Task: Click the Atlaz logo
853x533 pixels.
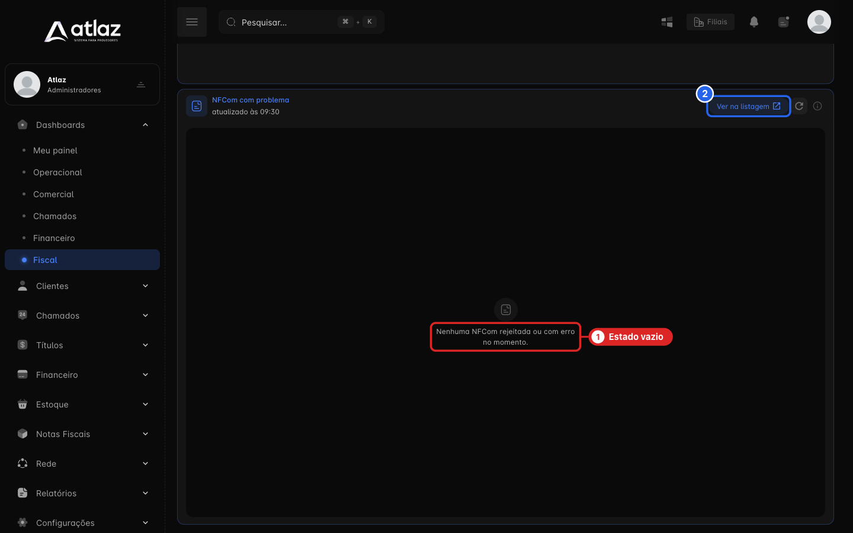Action: (82, 31)
